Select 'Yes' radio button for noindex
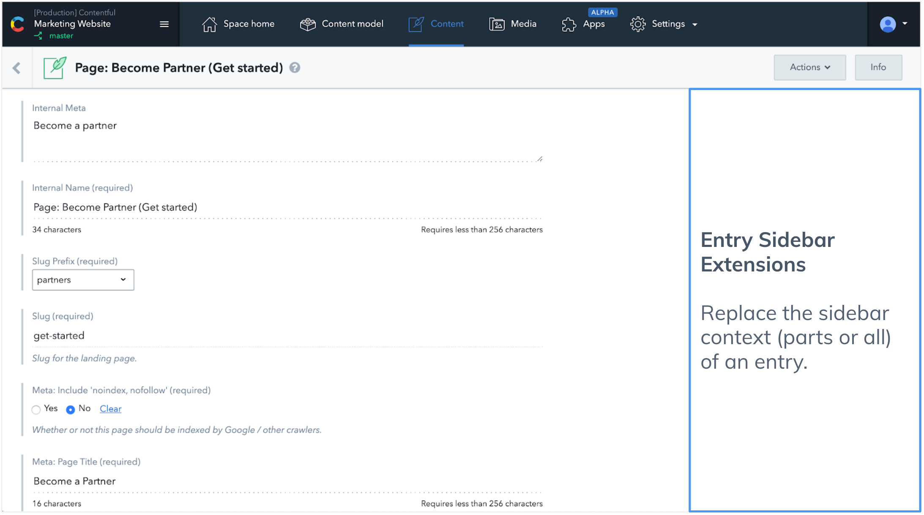The width and height of the screenshot is (924, 515). click(37, 409)
